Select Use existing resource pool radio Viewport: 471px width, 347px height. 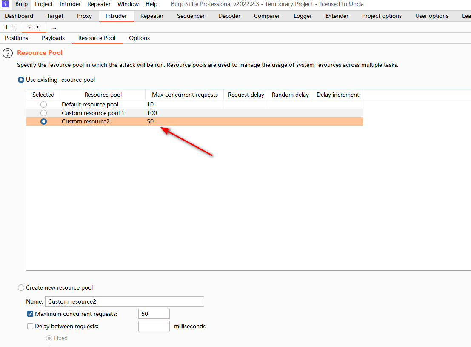click(x=21, y=80)
